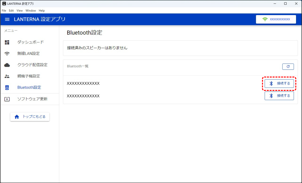Select the second device name in Bluetooth list
The height and width of the screenshot is (183, 302).
coord(83,96)
